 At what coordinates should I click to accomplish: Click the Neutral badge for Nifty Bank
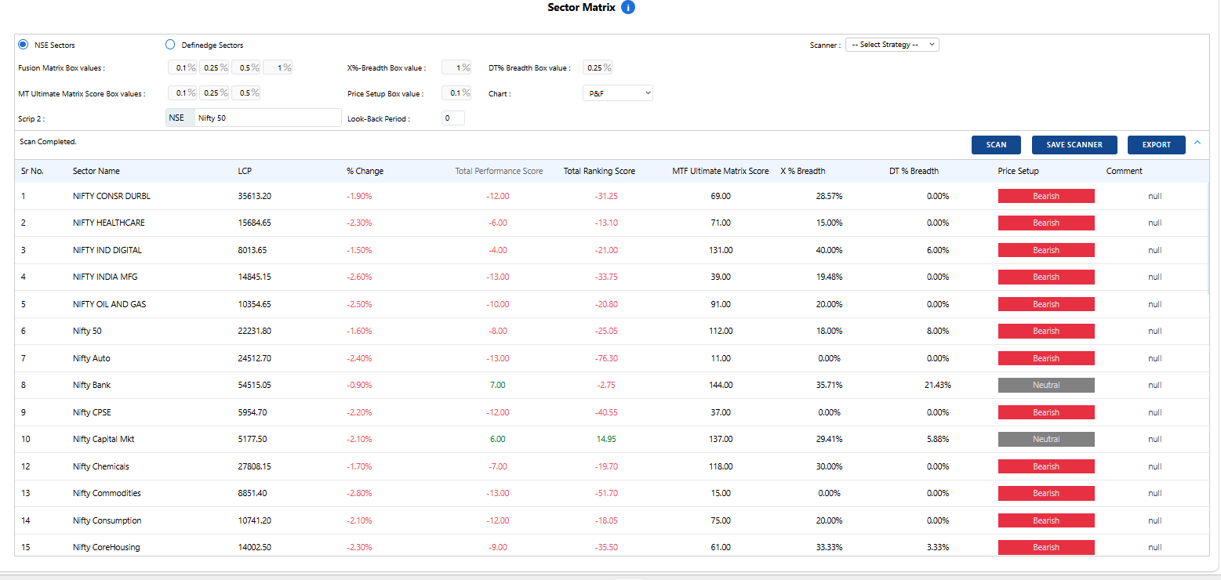[x=1046, y=385]
